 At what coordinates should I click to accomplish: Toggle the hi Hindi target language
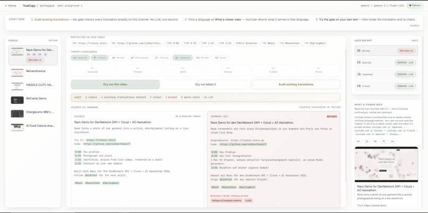coord(220,58)
